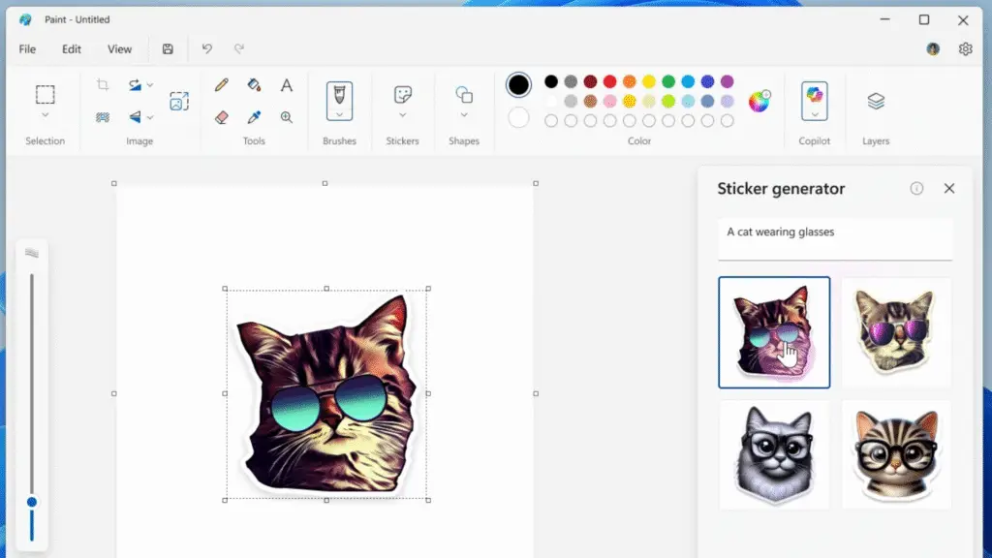Open the user account avatar
This screenshot has height=558, width=992.
point(933,48)
